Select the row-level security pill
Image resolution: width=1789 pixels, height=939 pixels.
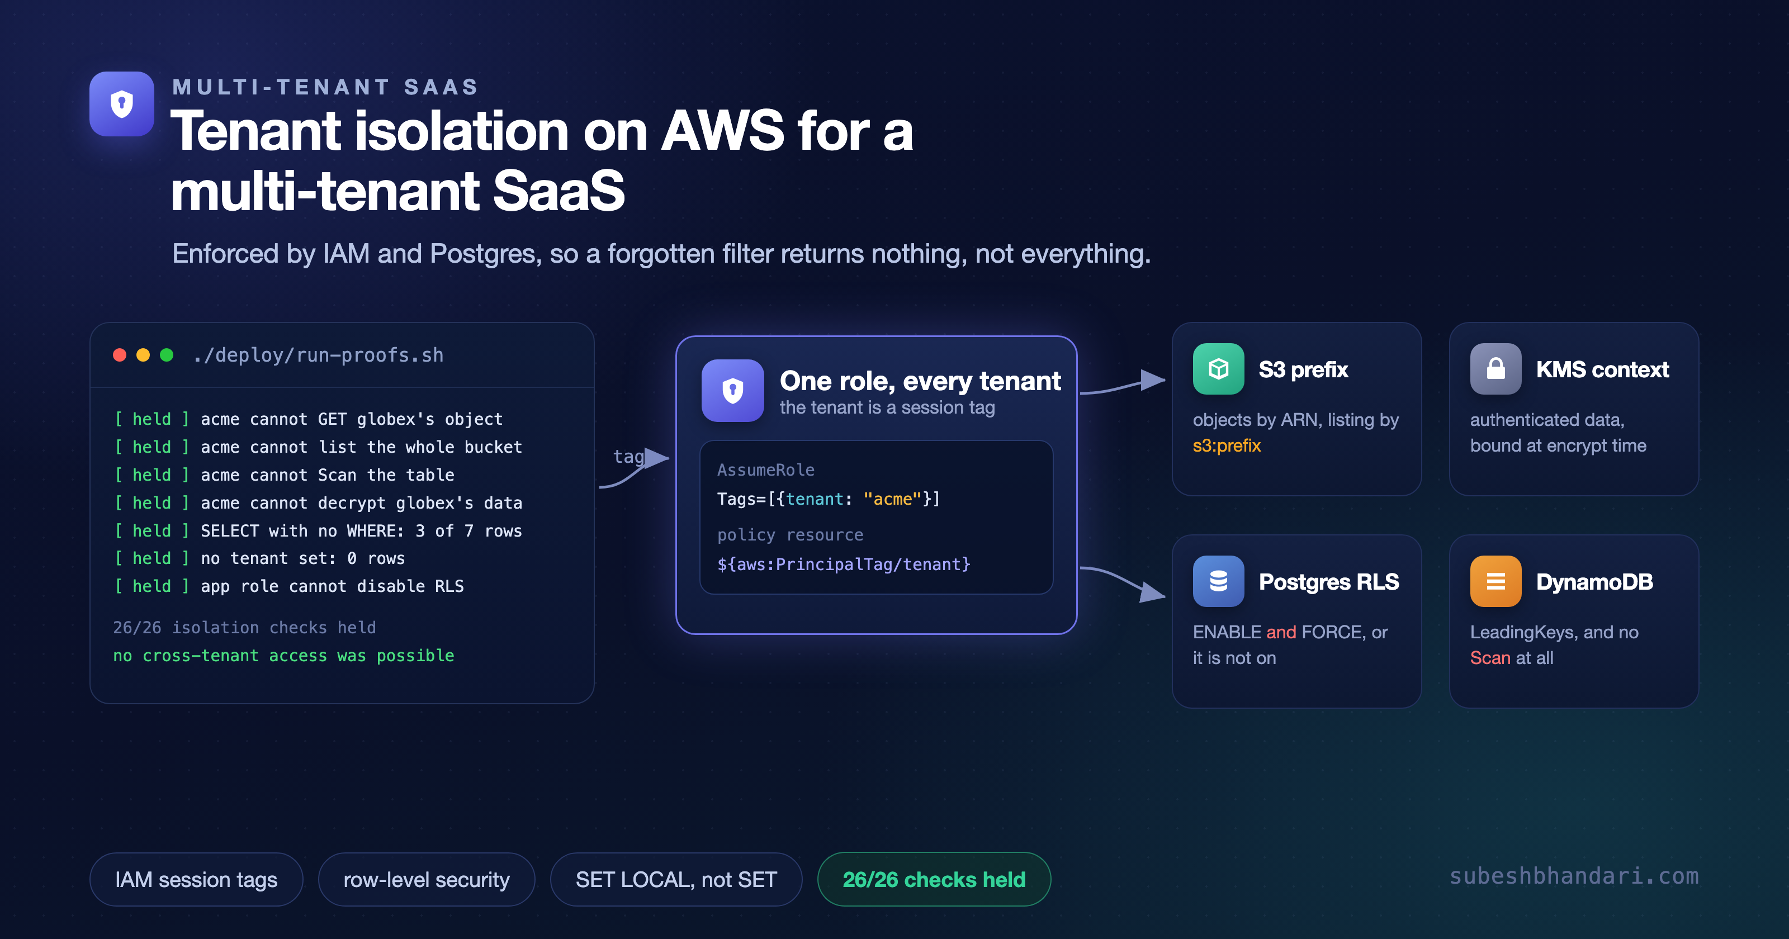pos(427,879)
